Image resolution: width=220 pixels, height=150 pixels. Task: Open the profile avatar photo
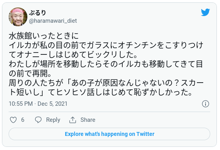[x=18, y=17]
